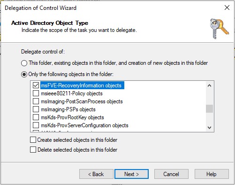Select 'msImaging-PostScanProcess objects' list text
The image size is (235, 185).
point(82,101)
